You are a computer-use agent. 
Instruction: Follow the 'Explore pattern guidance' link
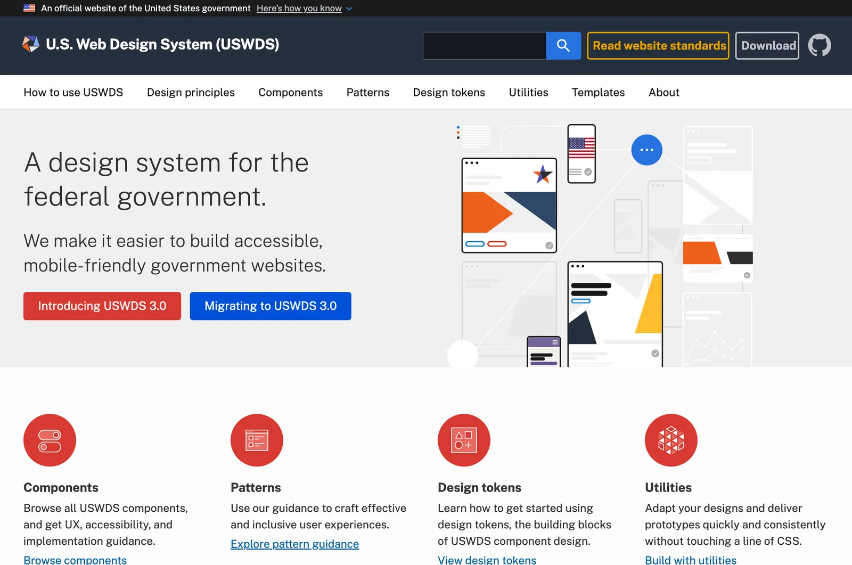(295, 544)
